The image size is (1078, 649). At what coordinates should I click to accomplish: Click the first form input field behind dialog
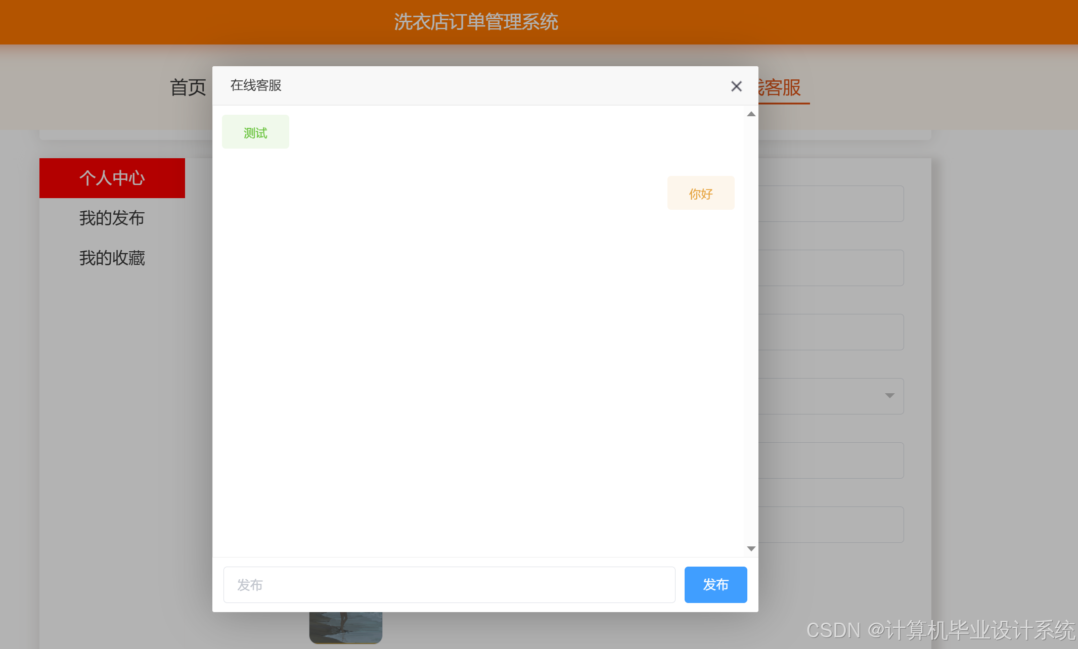pyautogui.click(x=830, y=204)
